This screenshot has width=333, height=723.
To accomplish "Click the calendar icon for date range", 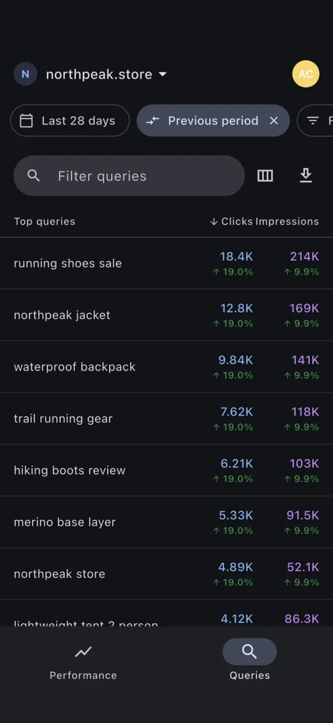I will [26, 121].
